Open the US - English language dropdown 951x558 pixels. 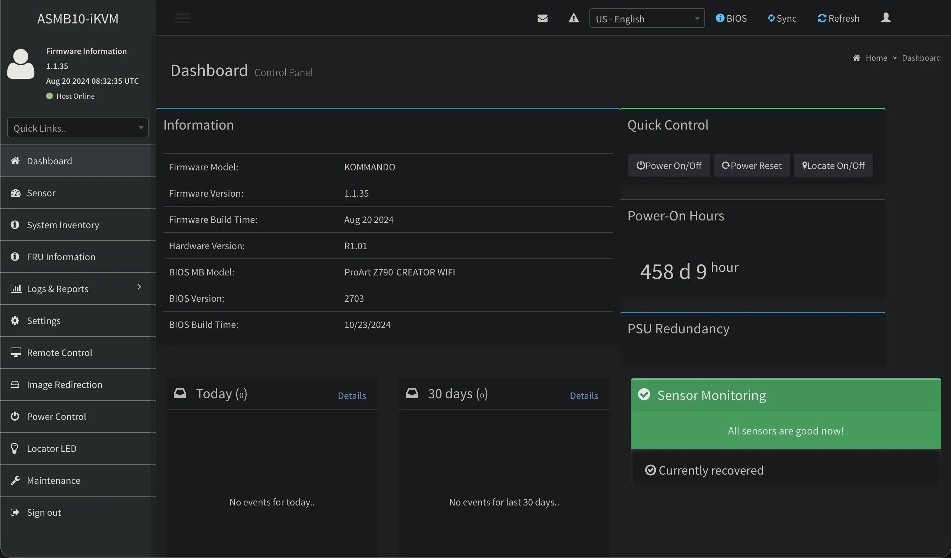point(647,18)
